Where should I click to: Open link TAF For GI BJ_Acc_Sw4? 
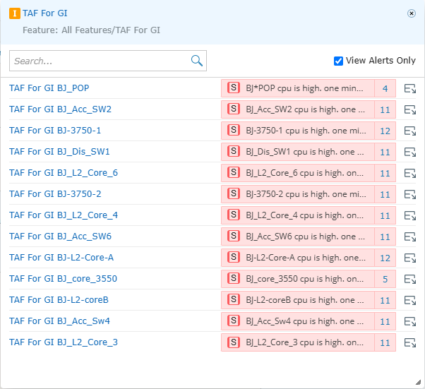(59, 321)
